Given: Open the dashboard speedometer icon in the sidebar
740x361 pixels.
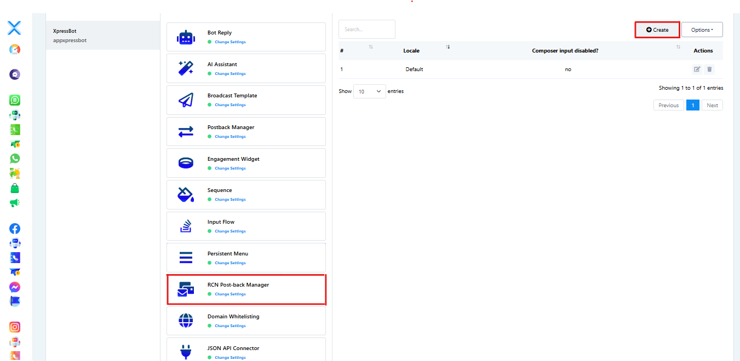Looking at the screenshot, I should [15, 50].
